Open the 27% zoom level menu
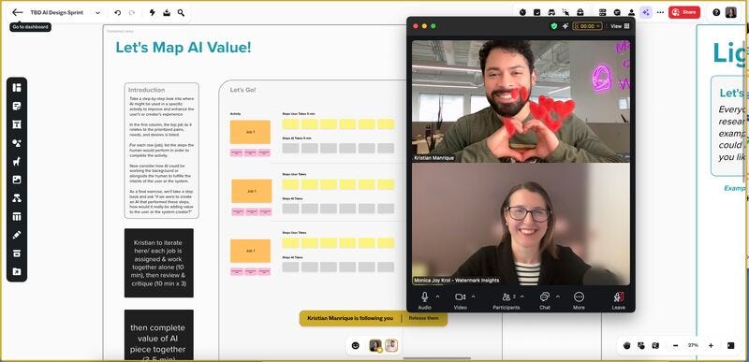 [693, 345]
